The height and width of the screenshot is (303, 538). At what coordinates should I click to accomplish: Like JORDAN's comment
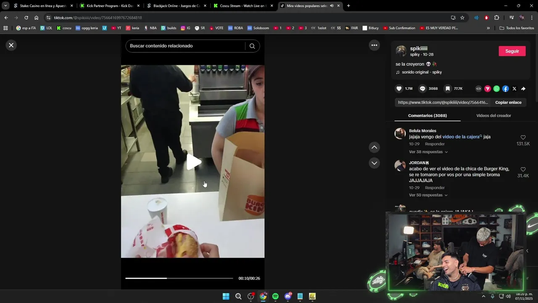pyautogui.click(x=523, y=170)
